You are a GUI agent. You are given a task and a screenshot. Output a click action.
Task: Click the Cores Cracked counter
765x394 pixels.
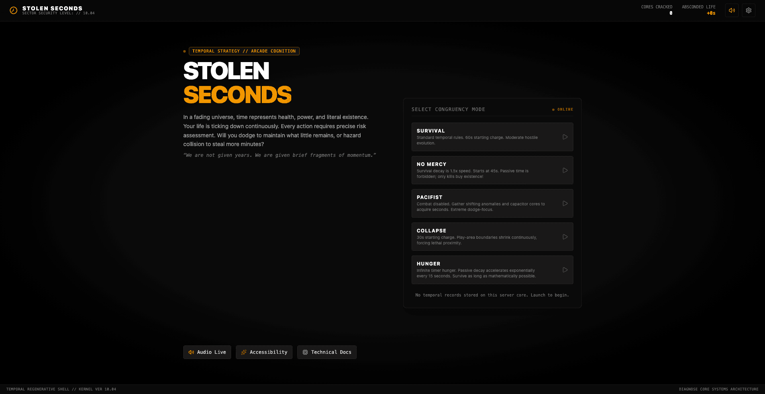[x=657, y=10]
